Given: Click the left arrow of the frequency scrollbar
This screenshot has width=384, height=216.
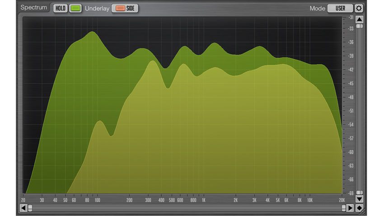Looking at the screenshot, I should click(x=23, y=208).
